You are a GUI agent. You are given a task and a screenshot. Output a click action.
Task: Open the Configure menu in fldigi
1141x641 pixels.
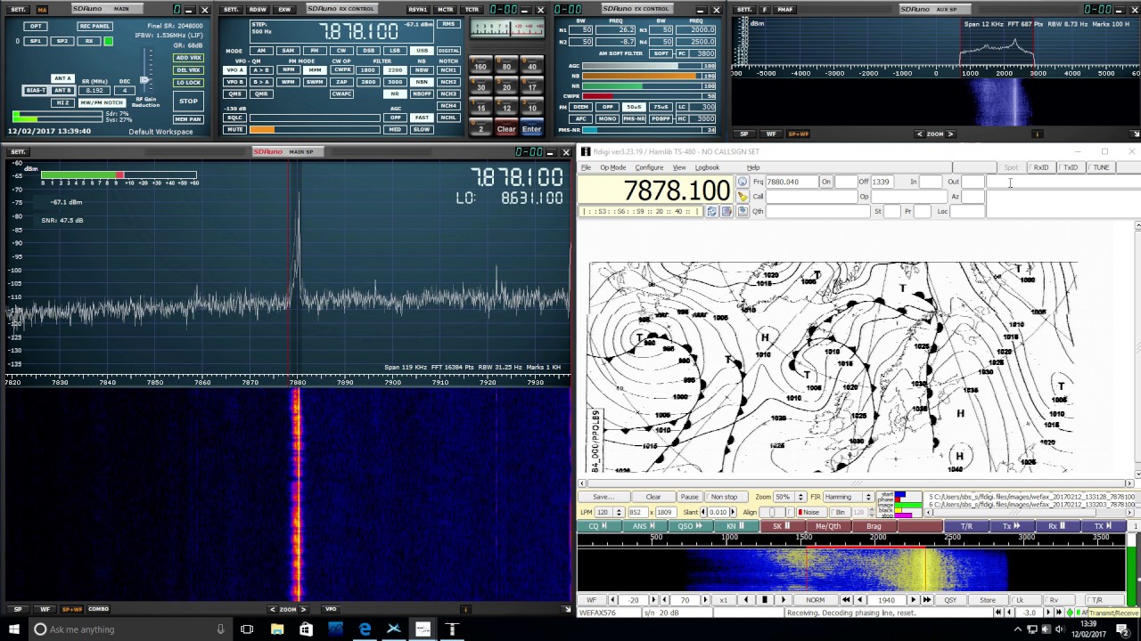click(x=649, y=167)
